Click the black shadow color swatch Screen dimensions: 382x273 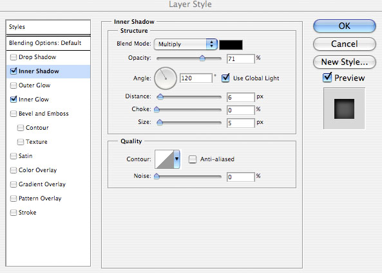pyautogui.click(x=231, y=45)
